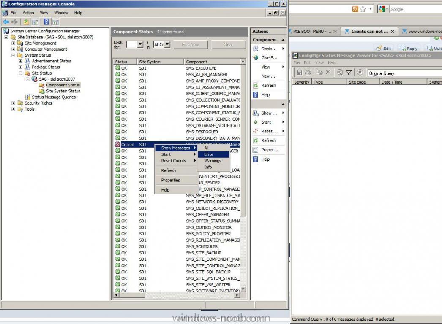Sort by the Site System column header
This screenshot has width=442, height=324.
point(161,62)
